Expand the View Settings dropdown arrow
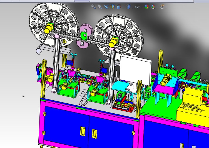 pos(166,7)
